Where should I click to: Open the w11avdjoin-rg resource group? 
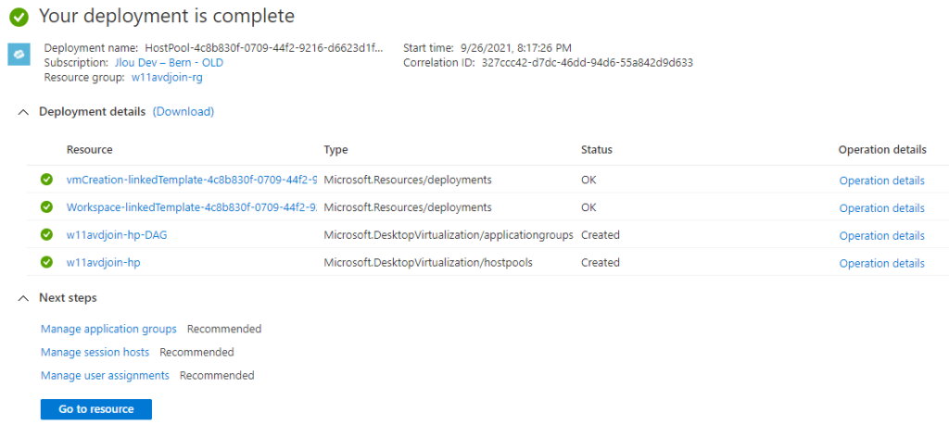coord(167,78)
